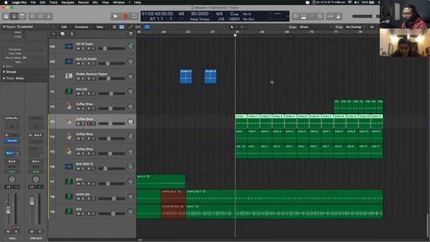Click the DC 15 Crash track icon
Viewport: 430px width, 242px height.
69,46
